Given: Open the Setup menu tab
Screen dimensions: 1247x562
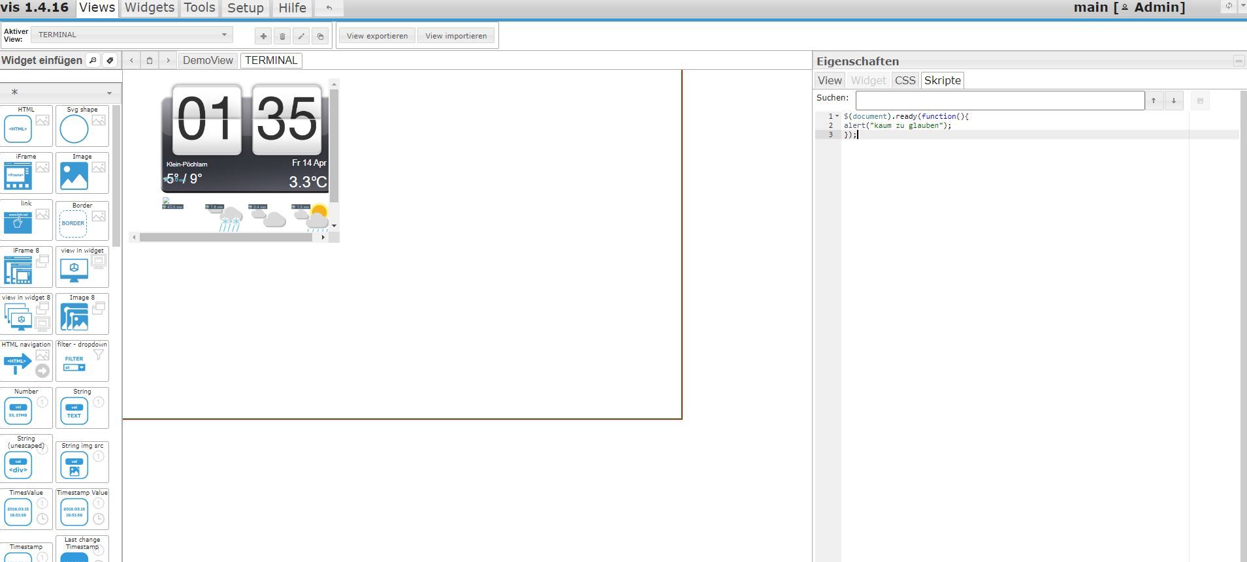Looking at the screenshot, I should click(x=246, y=8).
